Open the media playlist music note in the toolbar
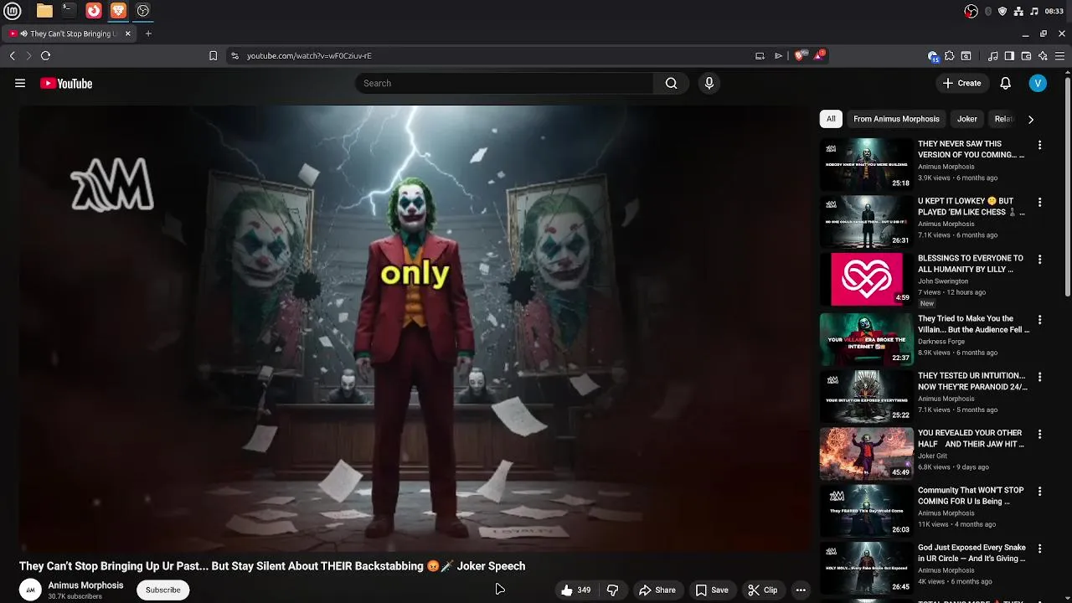 point(993,56)
